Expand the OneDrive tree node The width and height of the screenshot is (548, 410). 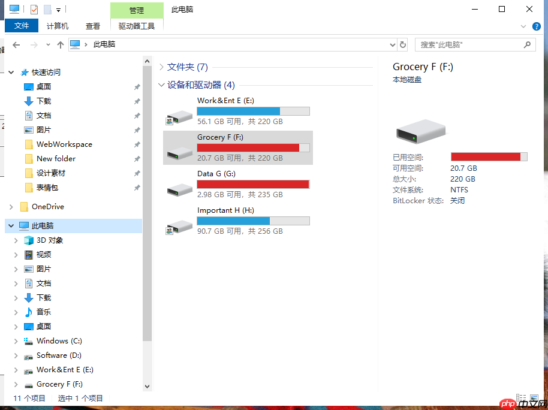[x=11, y=206]
